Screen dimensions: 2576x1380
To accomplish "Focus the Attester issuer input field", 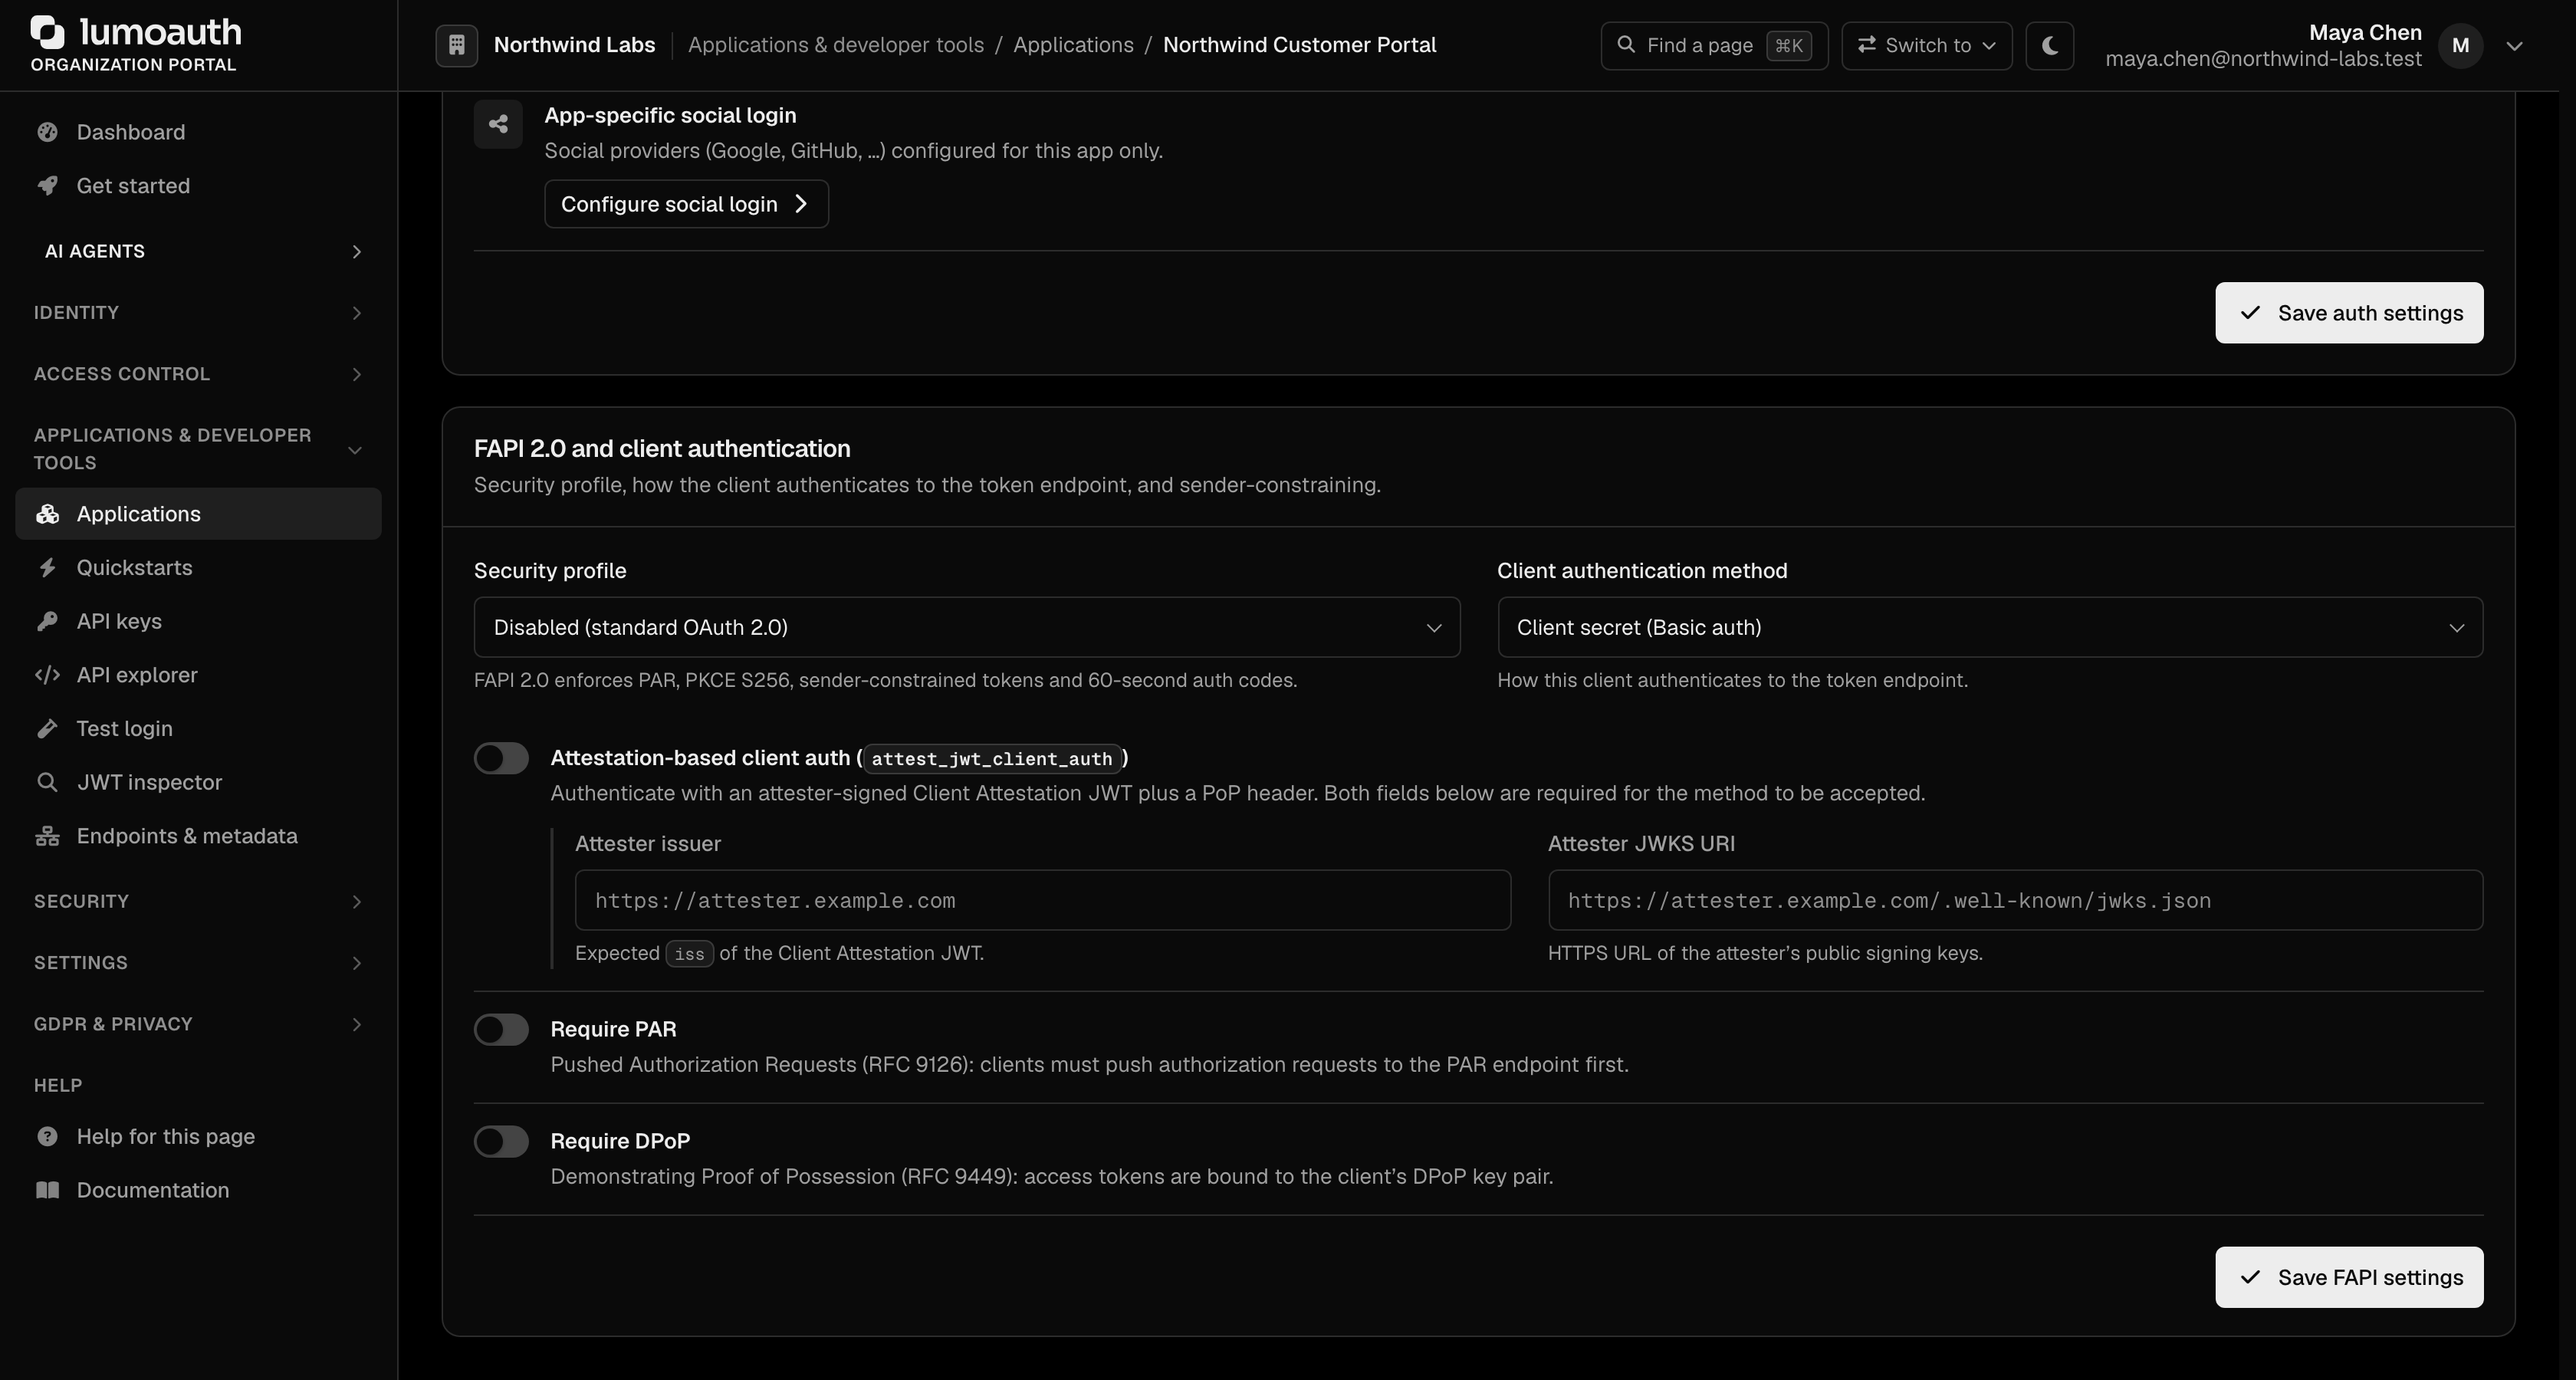I will 1042,900.
